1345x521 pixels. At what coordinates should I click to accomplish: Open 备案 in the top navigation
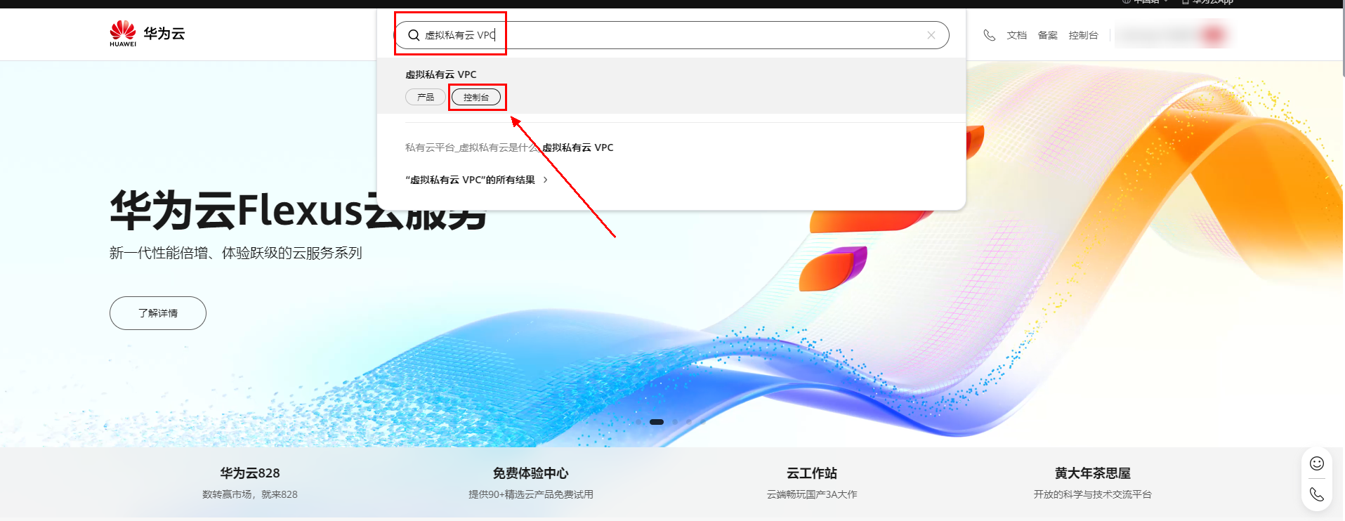point(1047,35)
